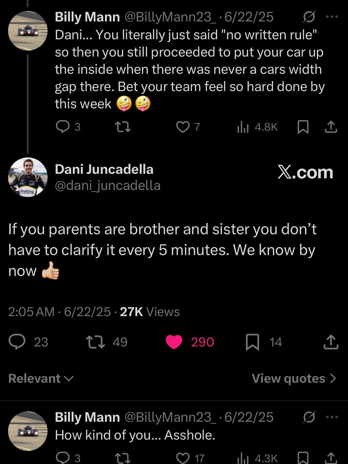Repost Dani Juncadella's main post
Screen dimensions: 348x464
(96, 342)
